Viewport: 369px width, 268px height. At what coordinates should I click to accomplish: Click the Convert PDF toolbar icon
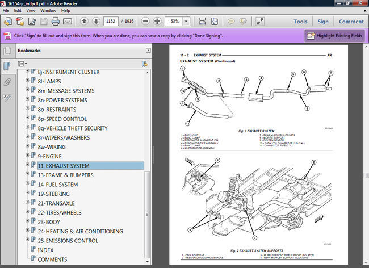click(20, 22)
